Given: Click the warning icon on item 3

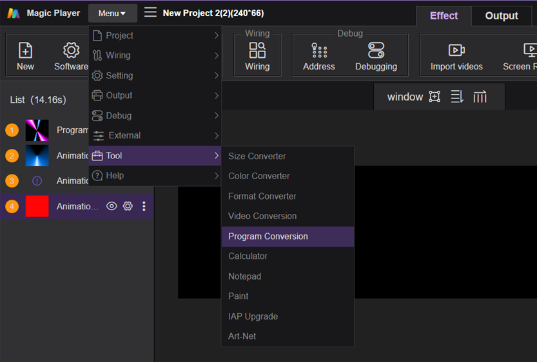Looking at the screenshot, I should (x=37, y=180).
